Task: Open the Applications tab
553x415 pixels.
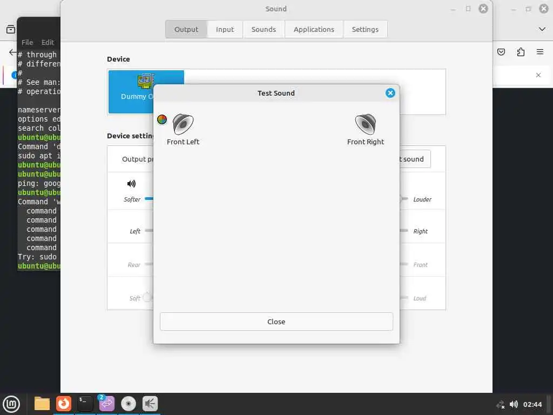Action: tap(314, 29)
